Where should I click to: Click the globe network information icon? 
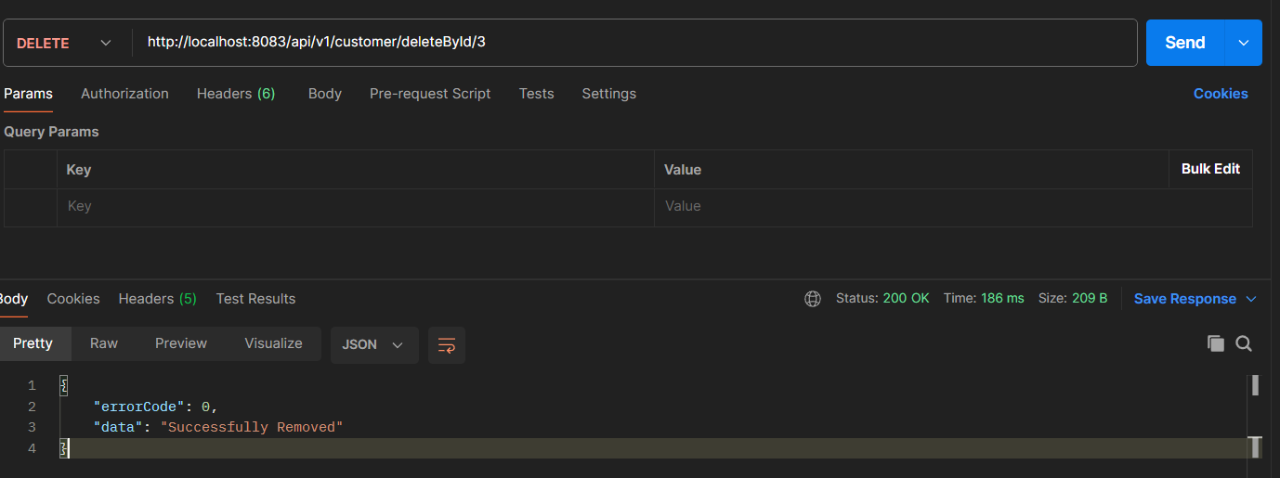[x=813, y=299]
